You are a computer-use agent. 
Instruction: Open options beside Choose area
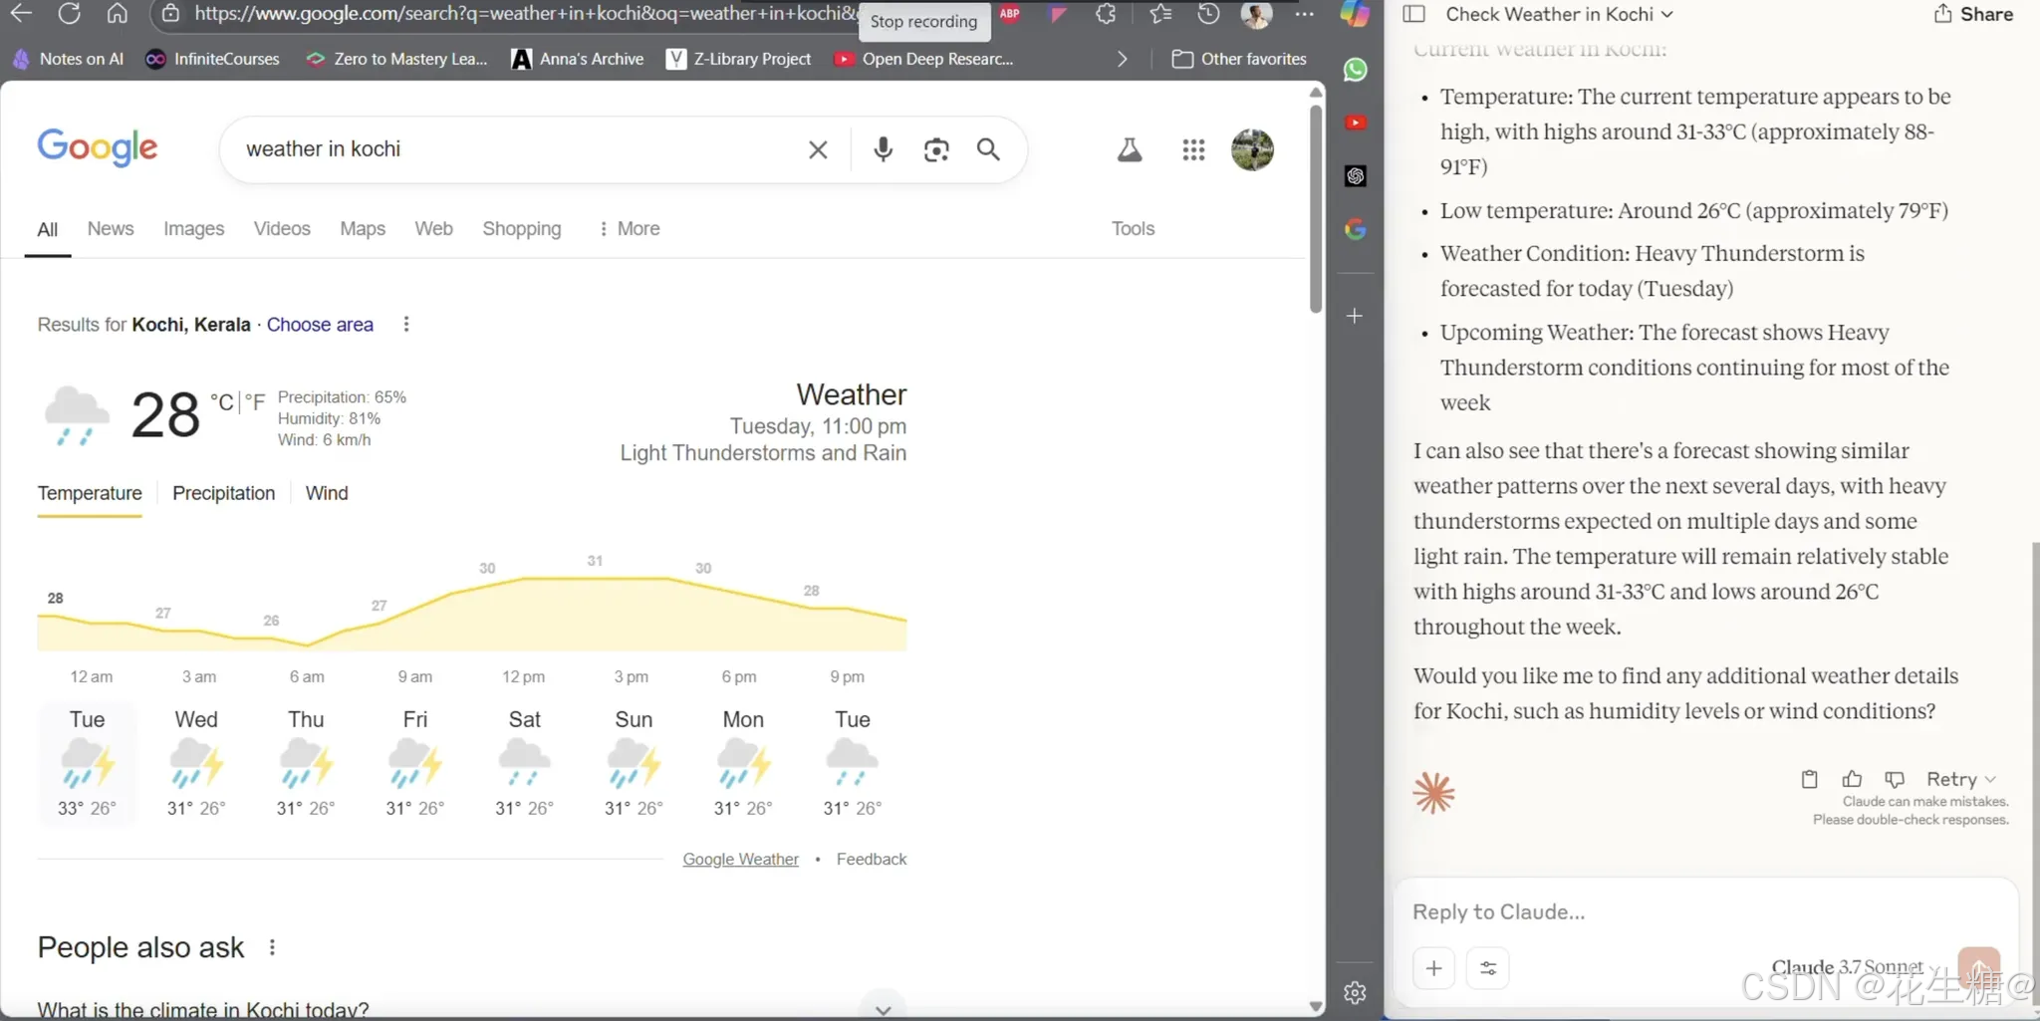tap(405, 324)
